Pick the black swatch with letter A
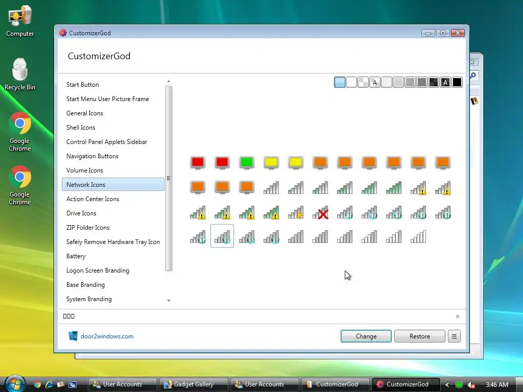Screen dimensions: 523x392 [445, 82]
